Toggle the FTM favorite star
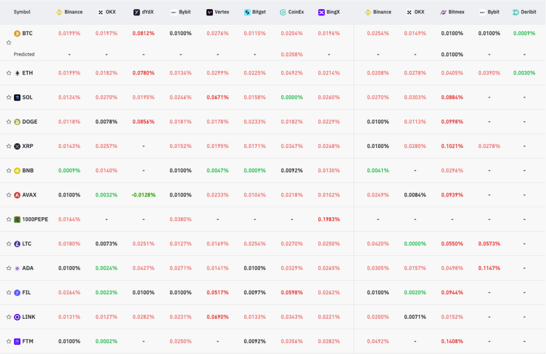The image size is (546, 354). coord(9,341)
